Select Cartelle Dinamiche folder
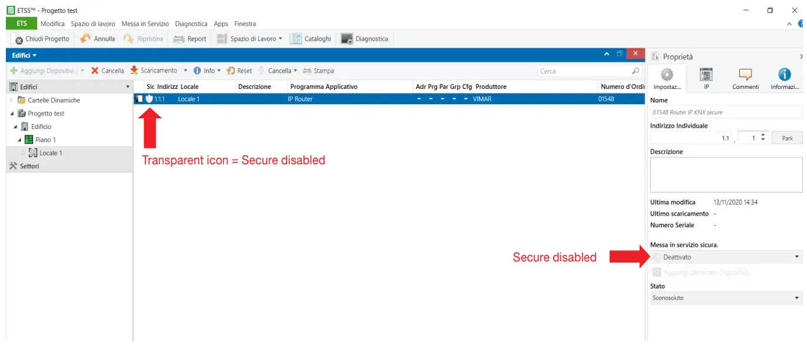This screenshot has width=807, height=348. pyautogui.click(x=54, y=100)
